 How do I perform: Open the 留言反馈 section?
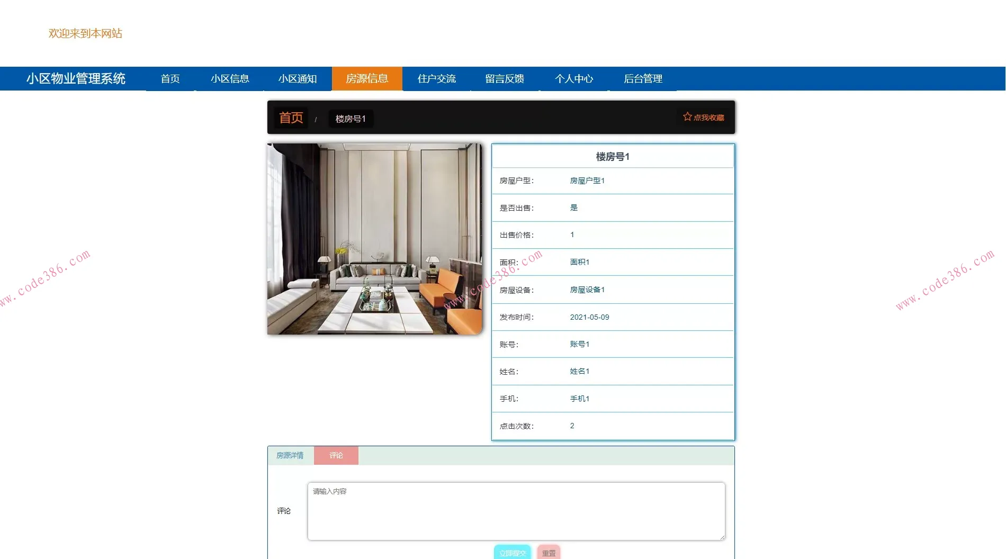click(x=504, y=78)
